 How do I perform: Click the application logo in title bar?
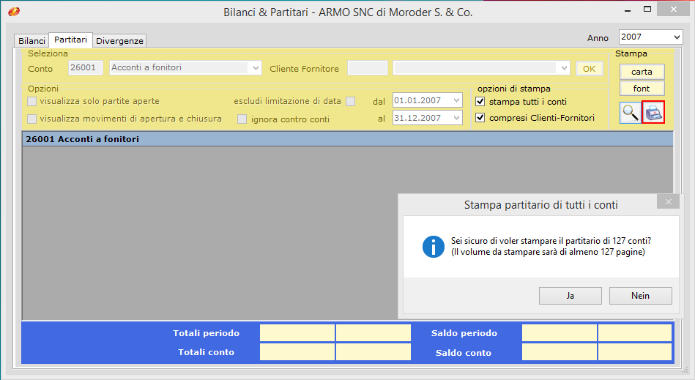click(x=13, y=12)
